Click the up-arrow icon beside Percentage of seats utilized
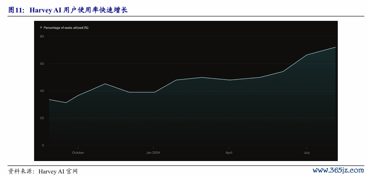The height and width of the screenshot is (177, 367). (41, 28)
